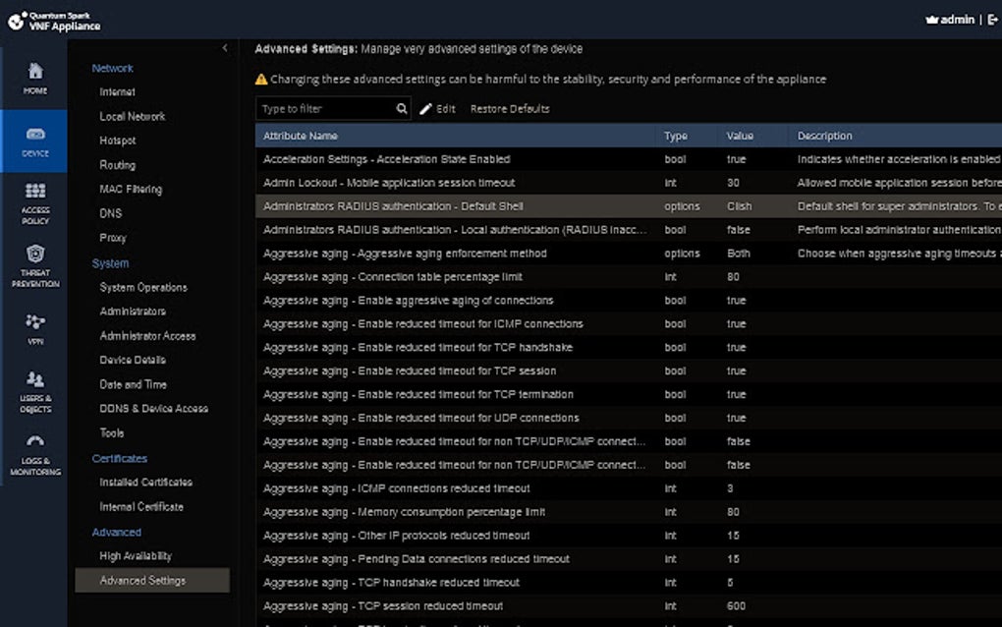1002x627 pixels.
Task: Collapse the navigation pane with the chevron
Action: tap(224, 47)
